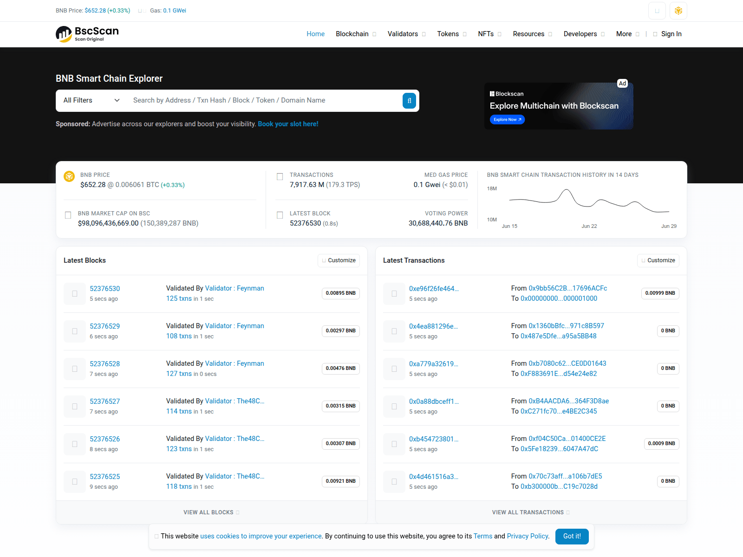Toggle the theme icon button top-right
This screenshot has height=557, width=743.
(x=657, y=11)
